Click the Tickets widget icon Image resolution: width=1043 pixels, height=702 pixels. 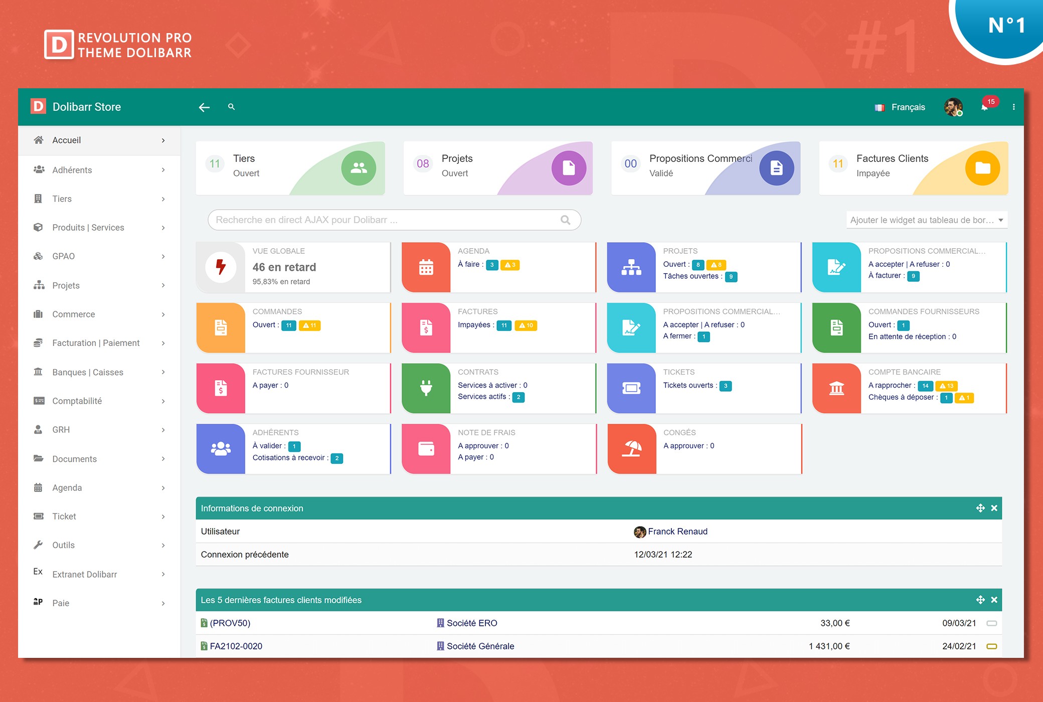(x=631, y=388)
